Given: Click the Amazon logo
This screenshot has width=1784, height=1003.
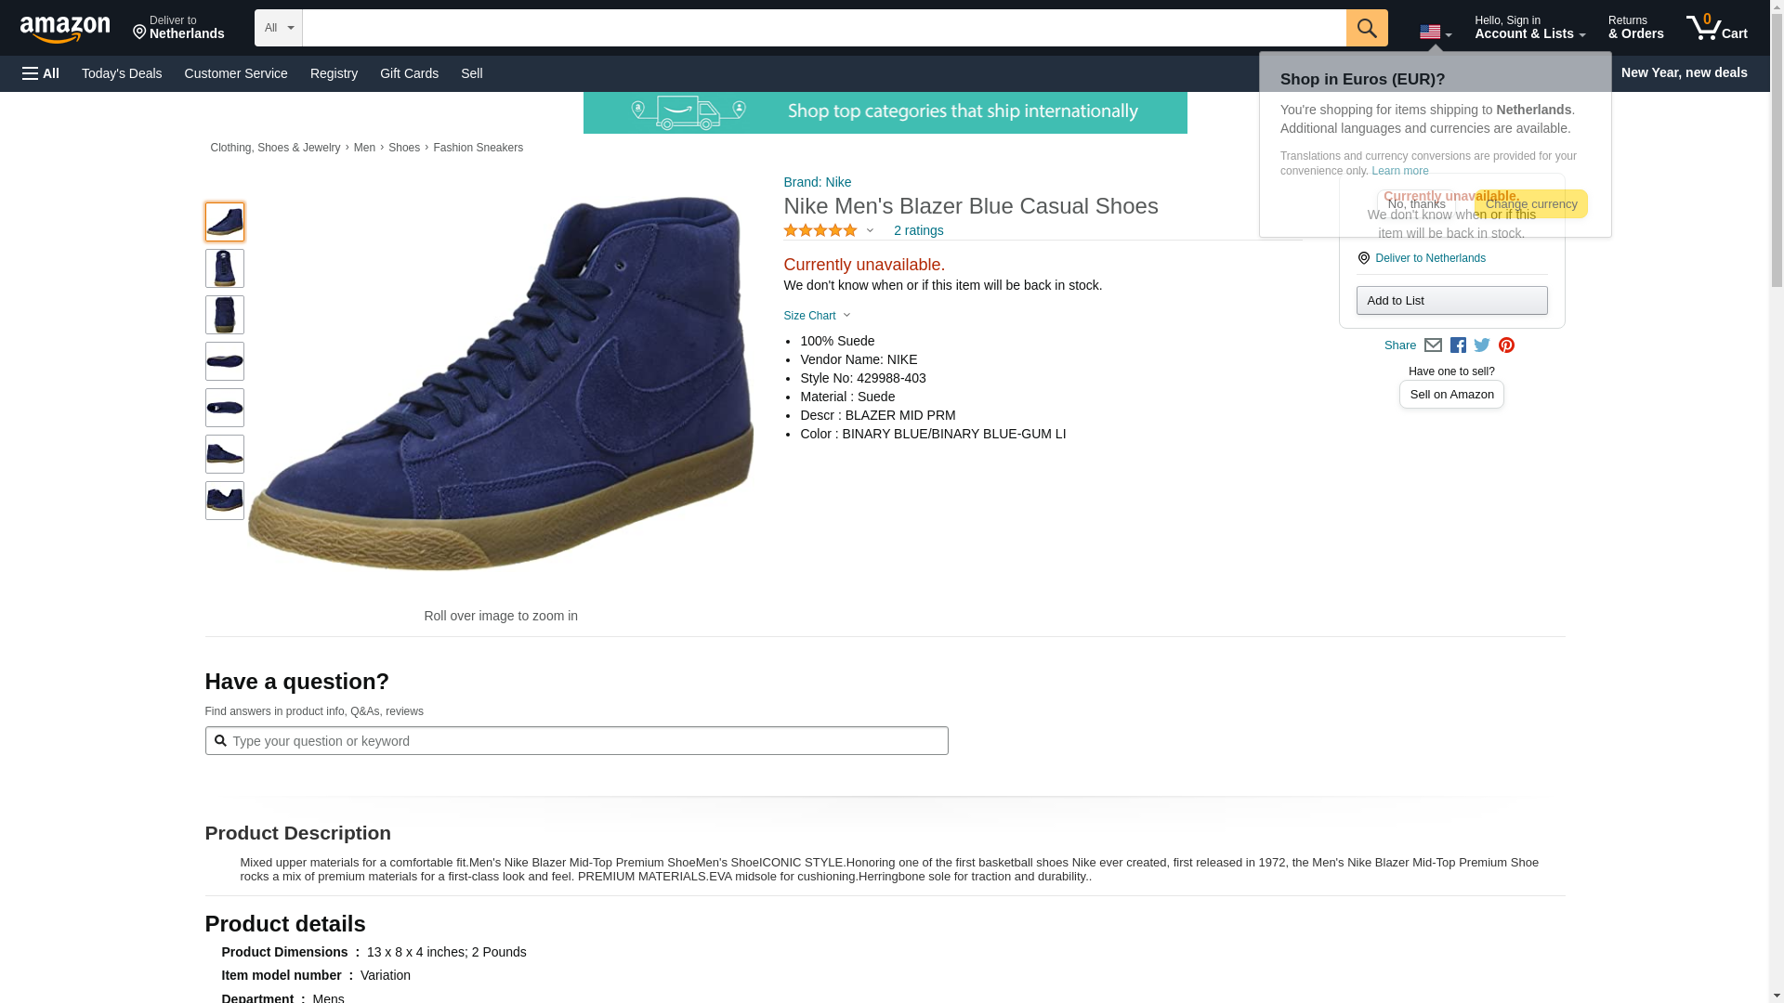Looking at the screenshot, I should (65, 30).
